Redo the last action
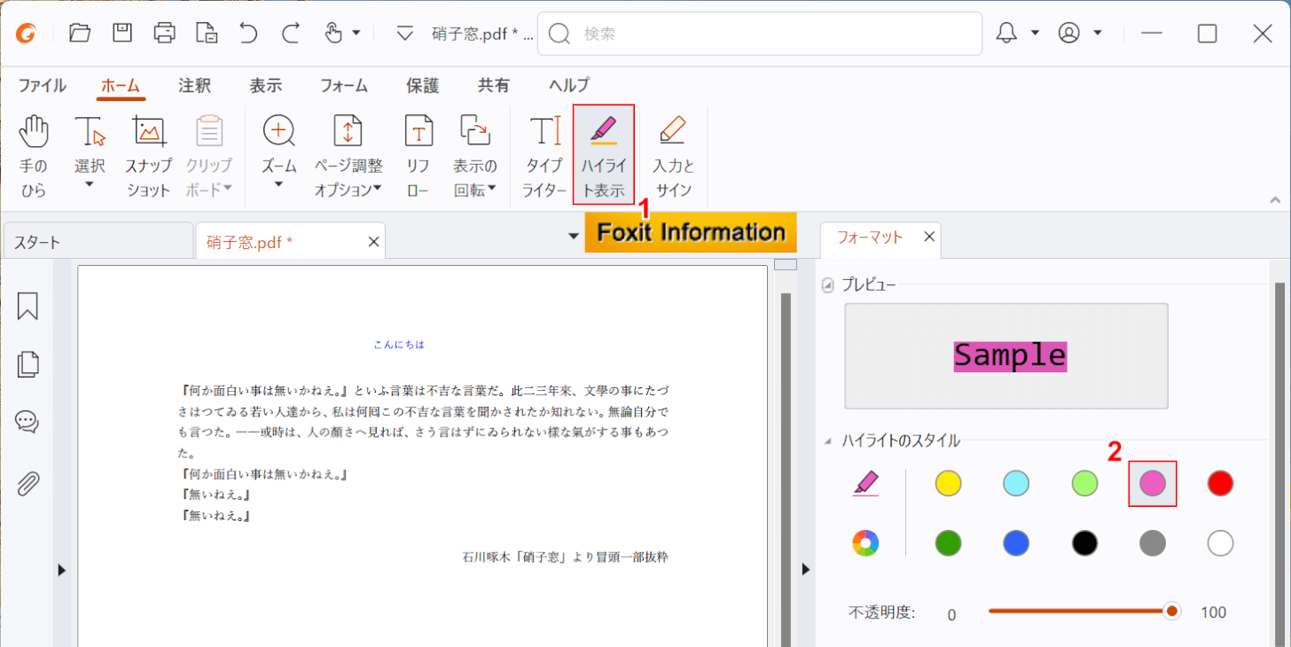Image resolution: width=1291 pixels, height=647 pixels. [x=291, y=34]
